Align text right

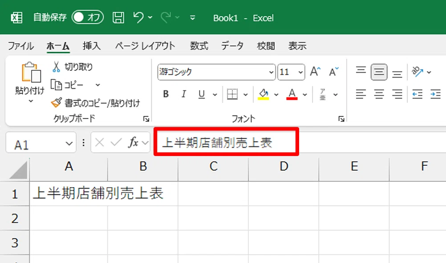click(397, 94)
